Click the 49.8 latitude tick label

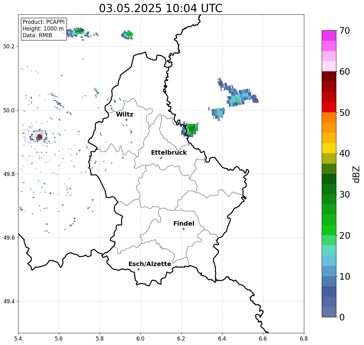click(9, 174)
